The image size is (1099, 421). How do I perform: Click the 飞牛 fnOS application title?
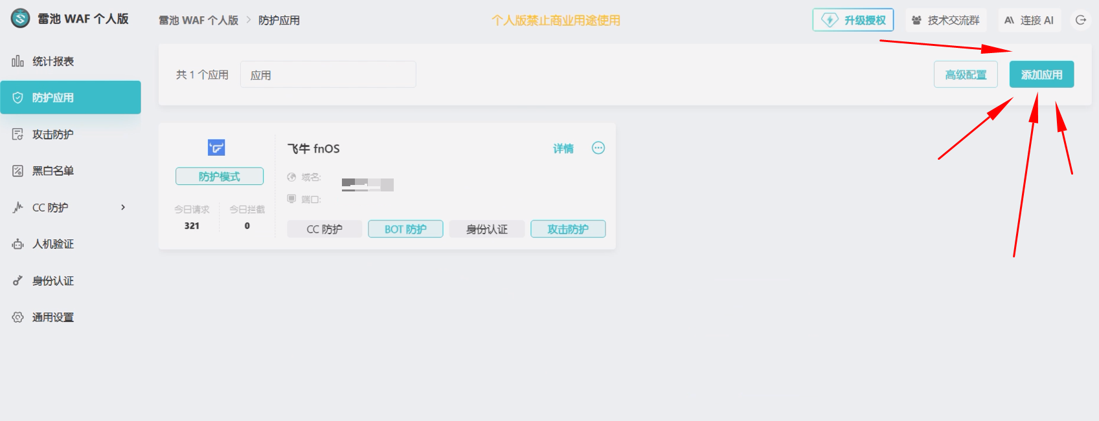point(313,149)
